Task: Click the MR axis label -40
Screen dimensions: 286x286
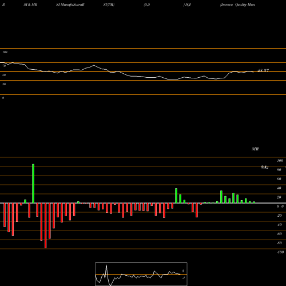Action: [x=279, y=225]
